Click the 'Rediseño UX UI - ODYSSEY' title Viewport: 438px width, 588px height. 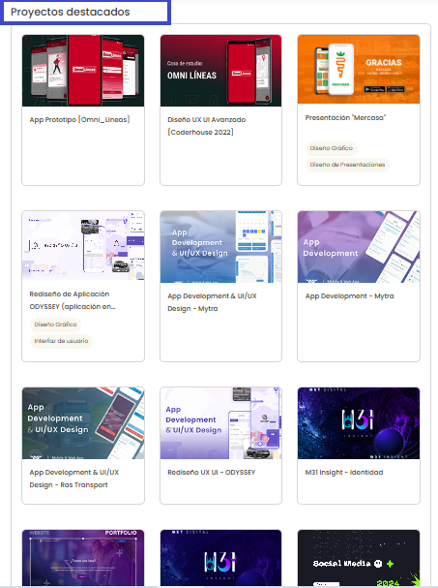click(212, 472)
